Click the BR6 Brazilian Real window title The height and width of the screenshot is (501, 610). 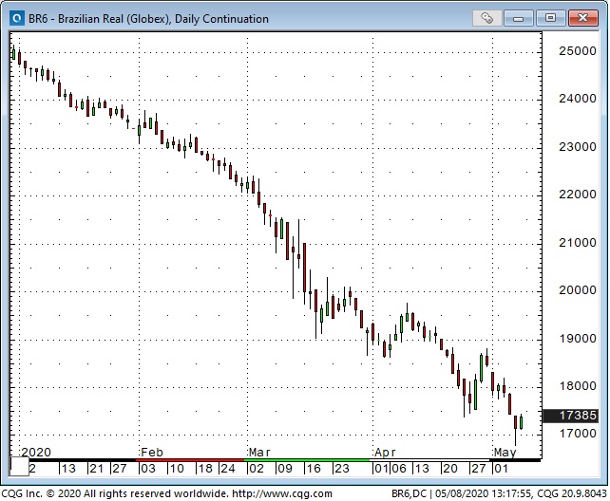148,19
